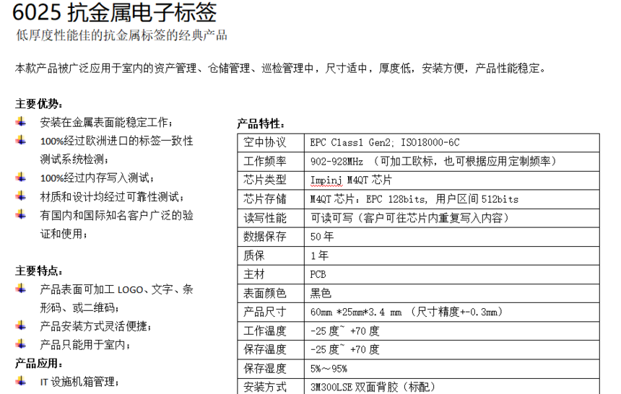
Task: Click the cell value 50 年
Action: [x=452, y=237]
